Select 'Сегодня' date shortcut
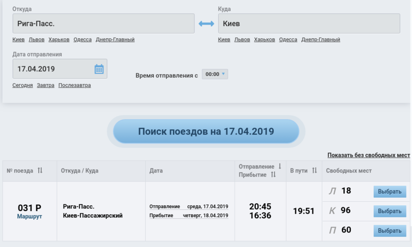412x247 pixels. tap(23, 86)
